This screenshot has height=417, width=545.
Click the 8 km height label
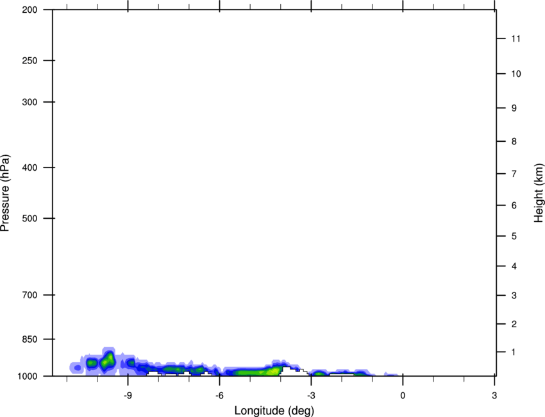[514, 141]
